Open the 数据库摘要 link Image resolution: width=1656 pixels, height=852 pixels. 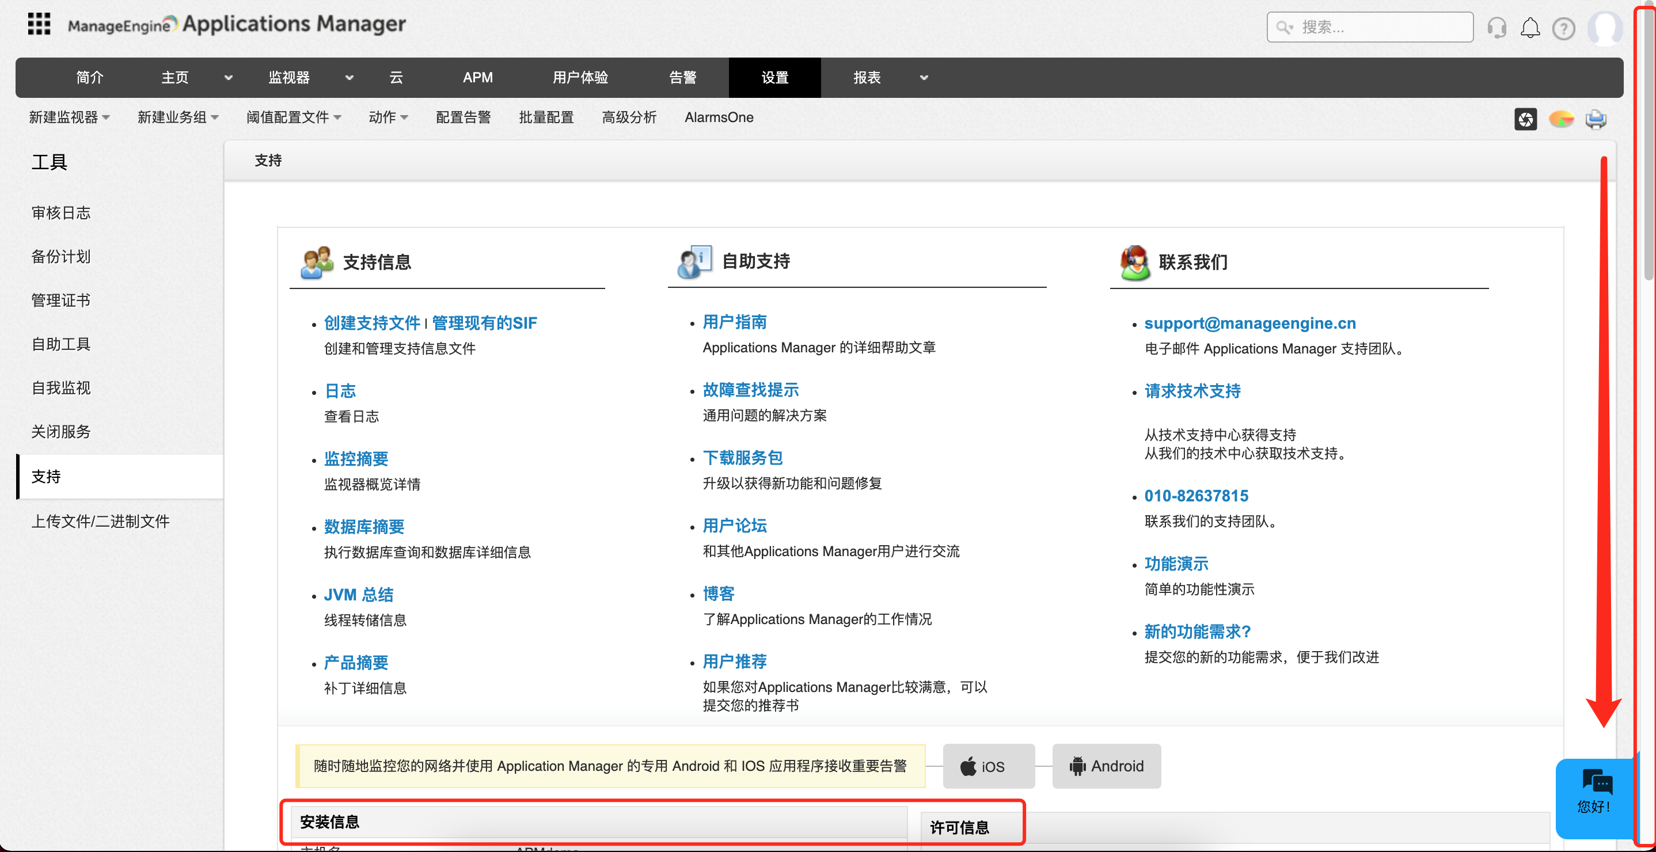pos(364,526)
